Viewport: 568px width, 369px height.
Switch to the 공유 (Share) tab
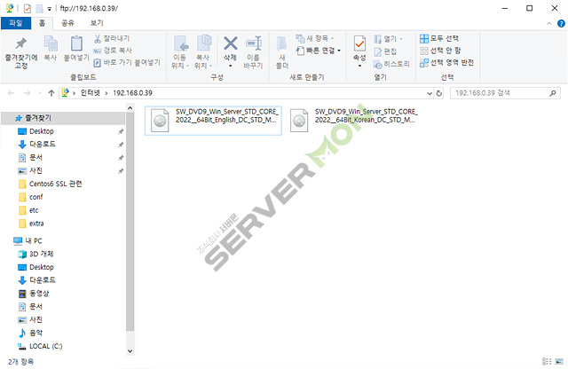(x=67, y=23)
